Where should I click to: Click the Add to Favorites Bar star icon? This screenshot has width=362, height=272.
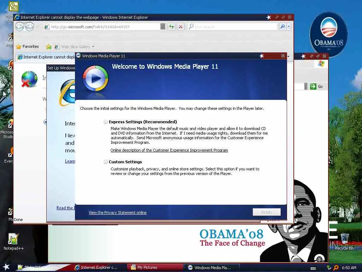(48, 46)
